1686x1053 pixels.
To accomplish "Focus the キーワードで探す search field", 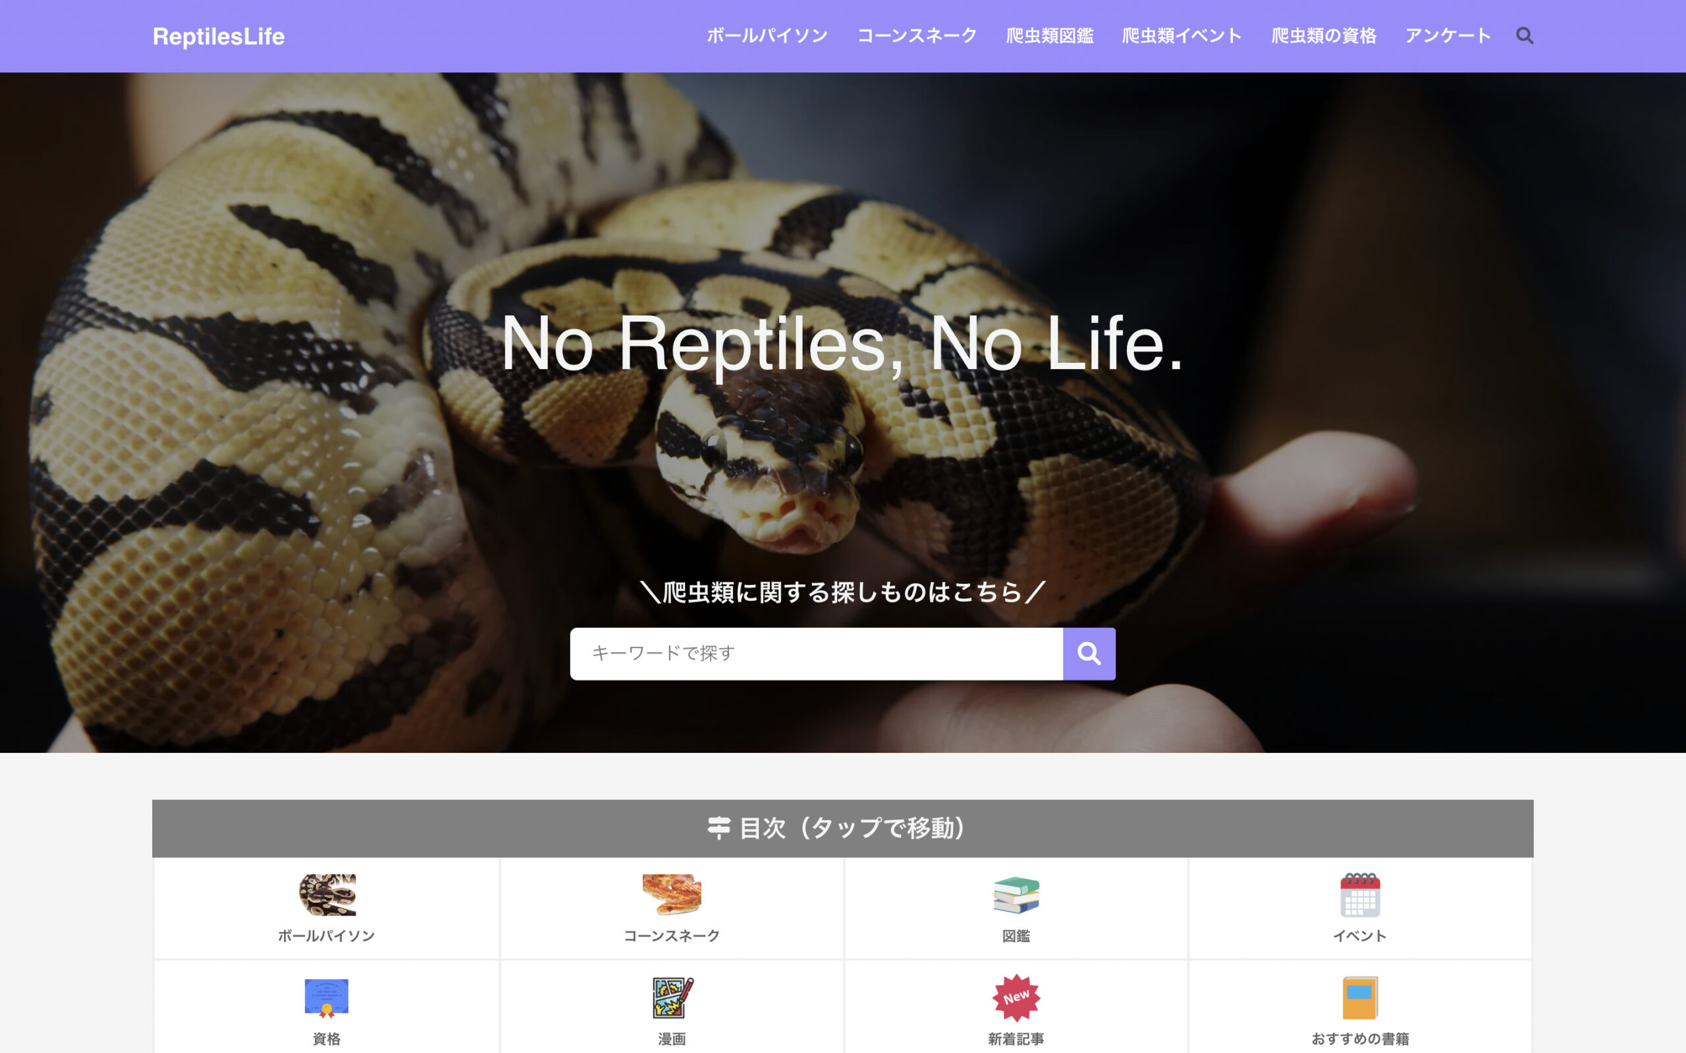I will pyautogui.click(x=816, y=654).
